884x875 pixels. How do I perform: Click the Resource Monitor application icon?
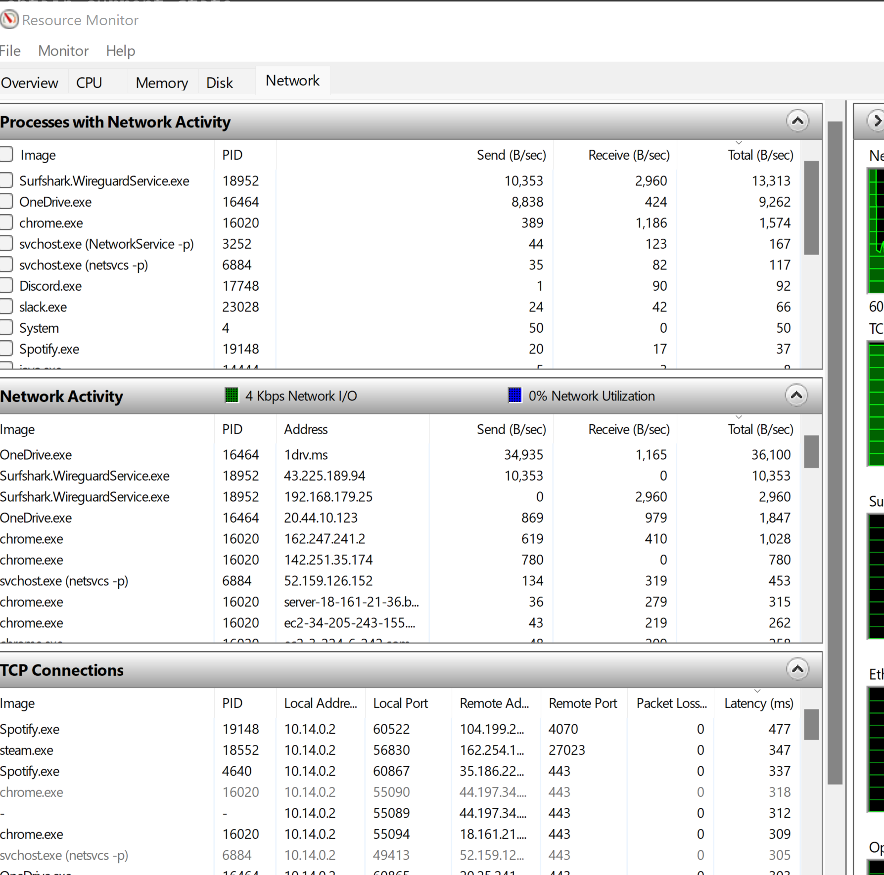pos(9,19)
